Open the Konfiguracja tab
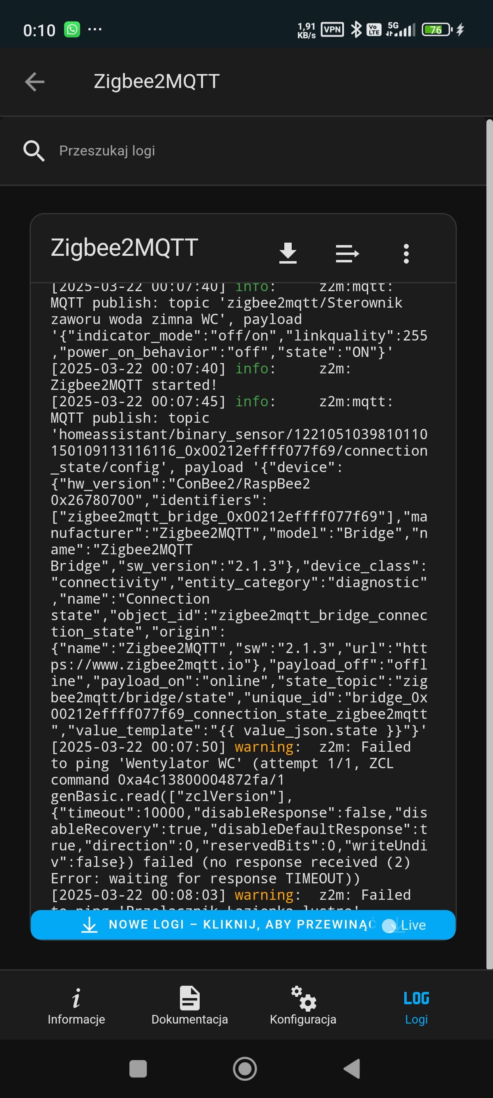The image size is (493, 1098). coord(303,1006)
